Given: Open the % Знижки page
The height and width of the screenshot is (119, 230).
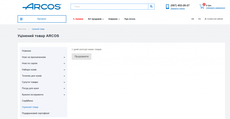Looking at the screenshot, I should pos(78,19).
